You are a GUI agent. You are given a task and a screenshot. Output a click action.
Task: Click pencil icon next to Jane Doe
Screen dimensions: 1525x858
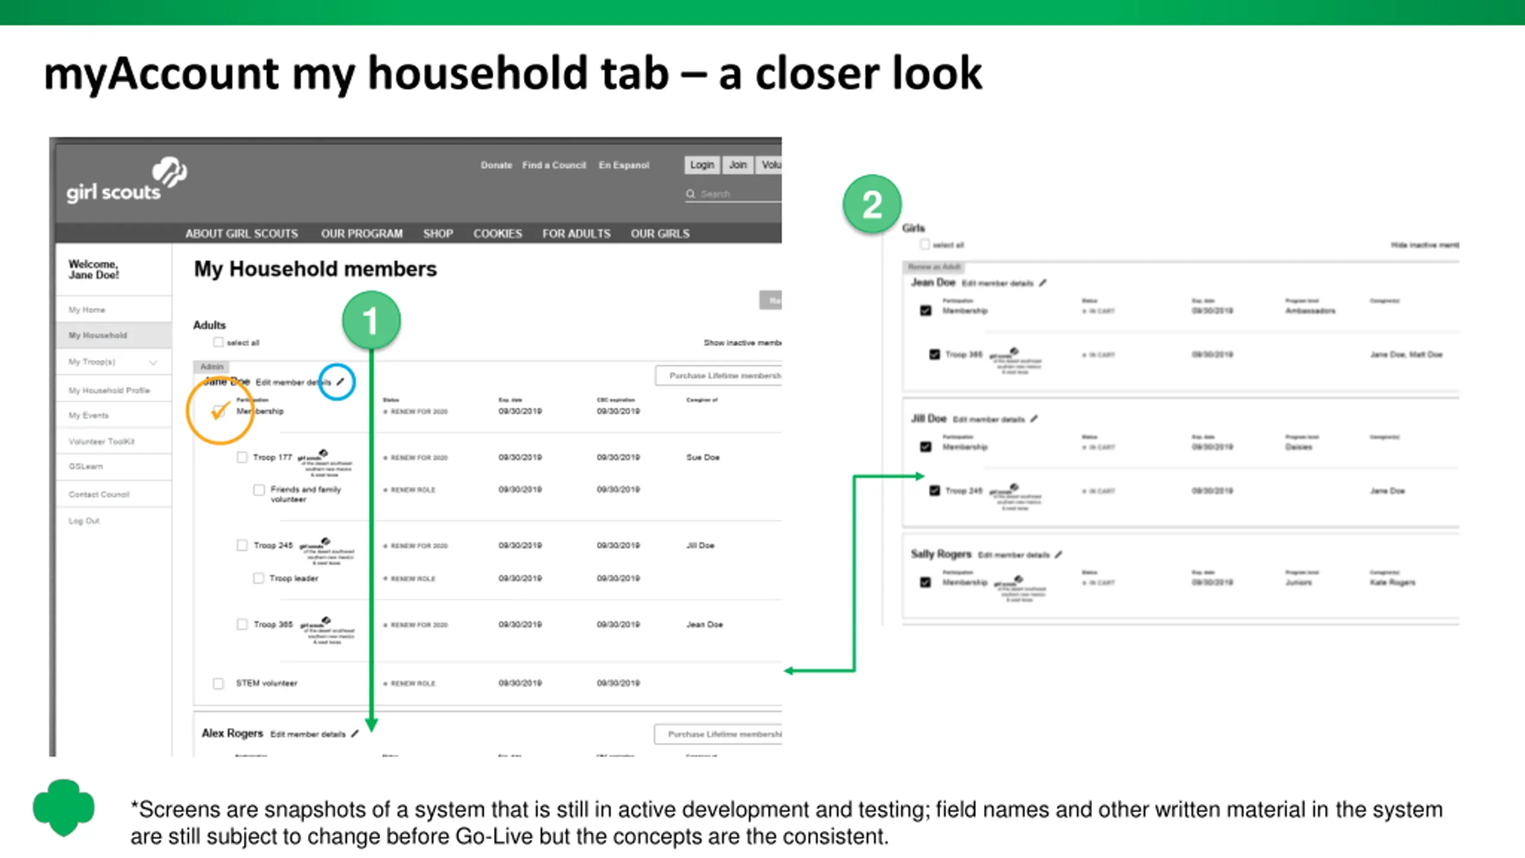click(341, 381)
